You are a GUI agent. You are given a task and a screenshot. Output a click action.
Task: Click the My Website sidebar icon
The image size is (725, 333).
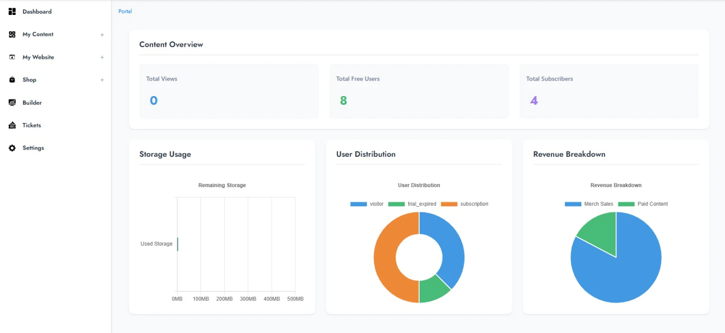(12, 57)
